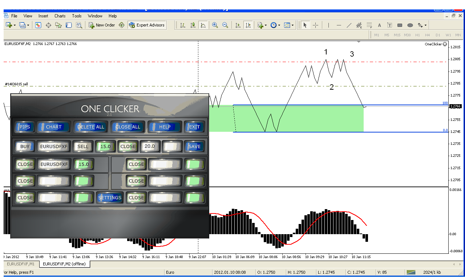Switch to Bar Chart display
The width and height of the screenshot is (465, 277).
point(182,25)
